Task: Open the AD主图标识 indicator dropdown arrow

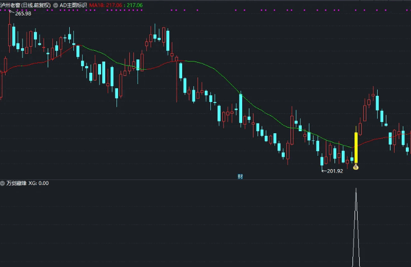Action: coord(55,5)
